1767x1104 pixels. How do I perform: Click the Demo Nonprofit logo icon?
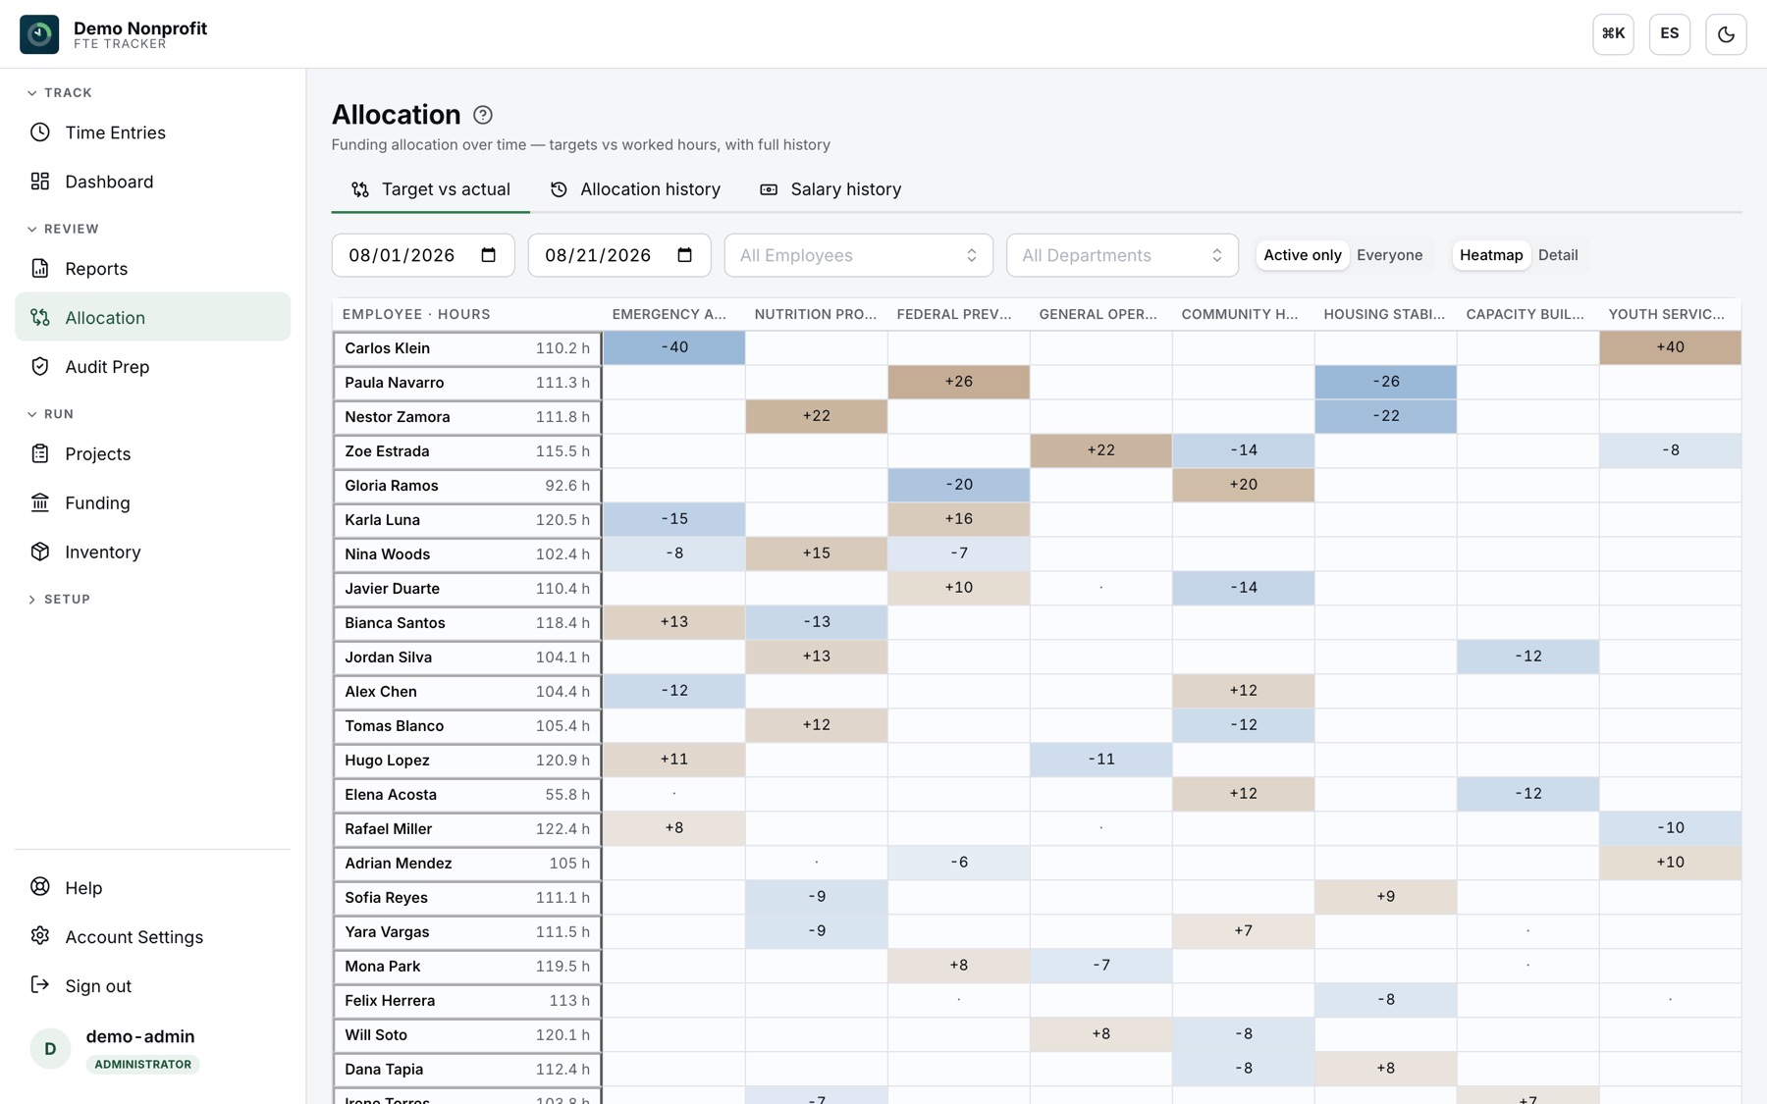tap(39, 34)
